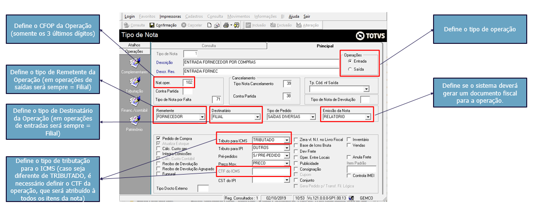Image resolution: width=533 pixels, height=216 pixels.
Task: Open the Operações sidebar tab
Action: [x=135, y=51]
